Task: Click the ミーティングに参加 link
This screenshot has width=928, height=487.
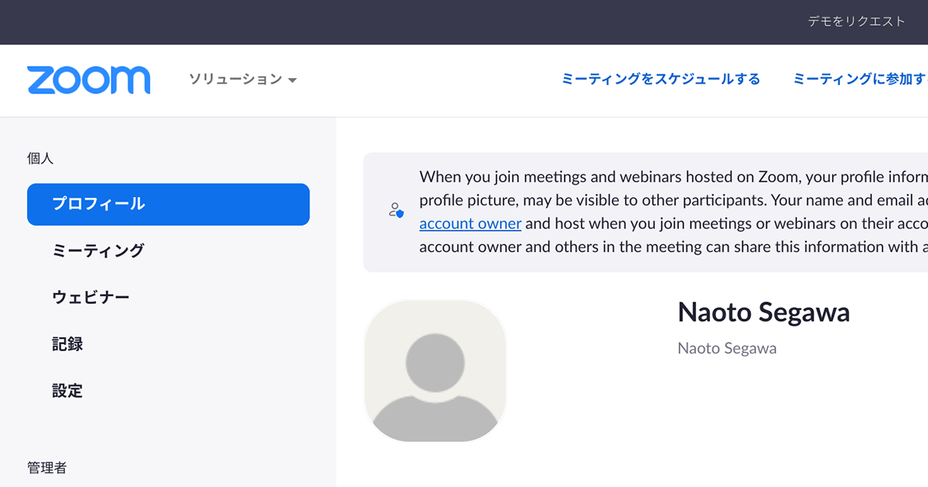Action: tap(860, 79)
